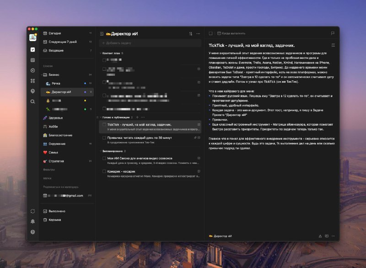Set task priority flag icon
Image resolution: width=366 pixels, height=268 pixels.
[333, 33]
